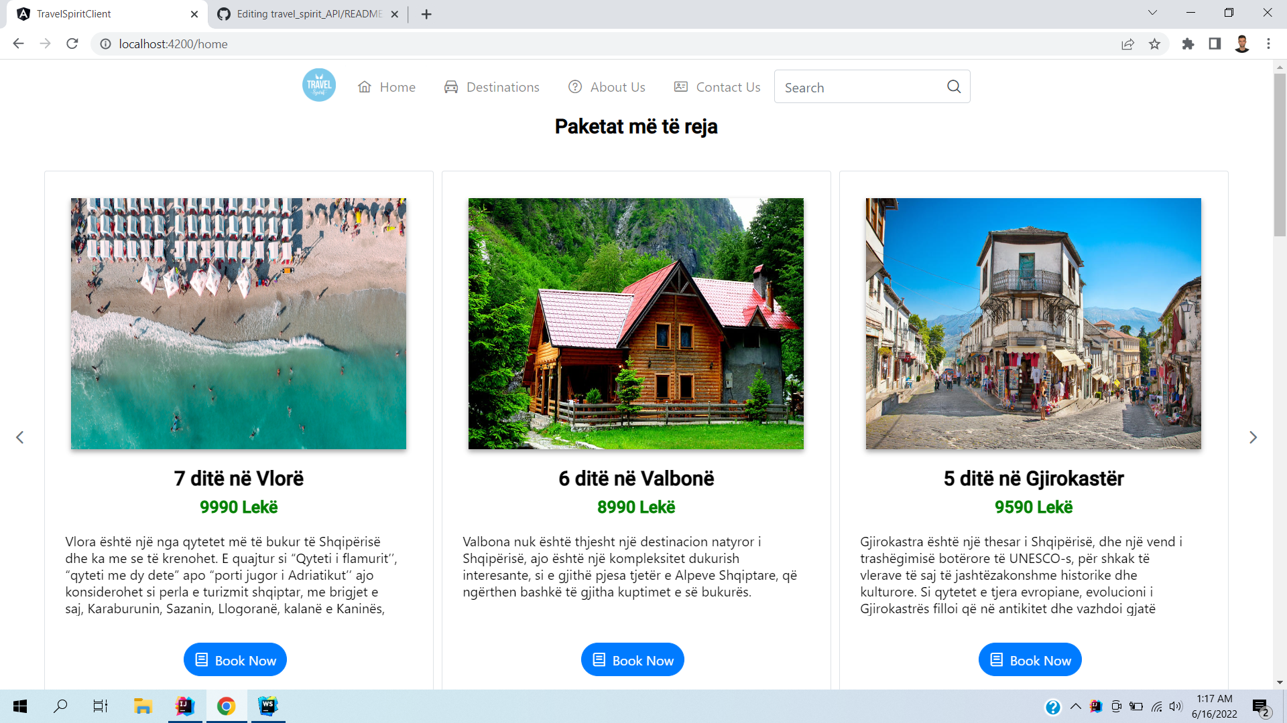Select the 5 ditë në Gjirokastër title
The height and width of the screenshot is (723, 1287).
coord(1034,479)
